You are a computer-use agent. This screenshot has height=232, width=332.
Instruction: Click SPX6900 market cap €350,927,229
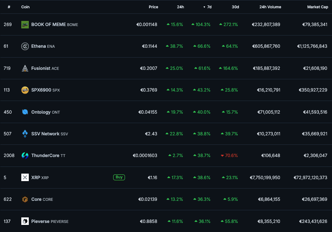point(313,90)
